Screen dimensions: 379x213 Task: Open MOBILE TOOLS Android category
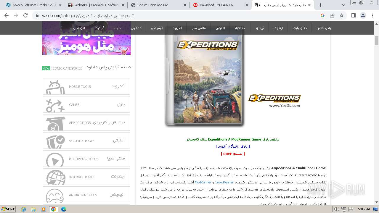click(86, 86)
